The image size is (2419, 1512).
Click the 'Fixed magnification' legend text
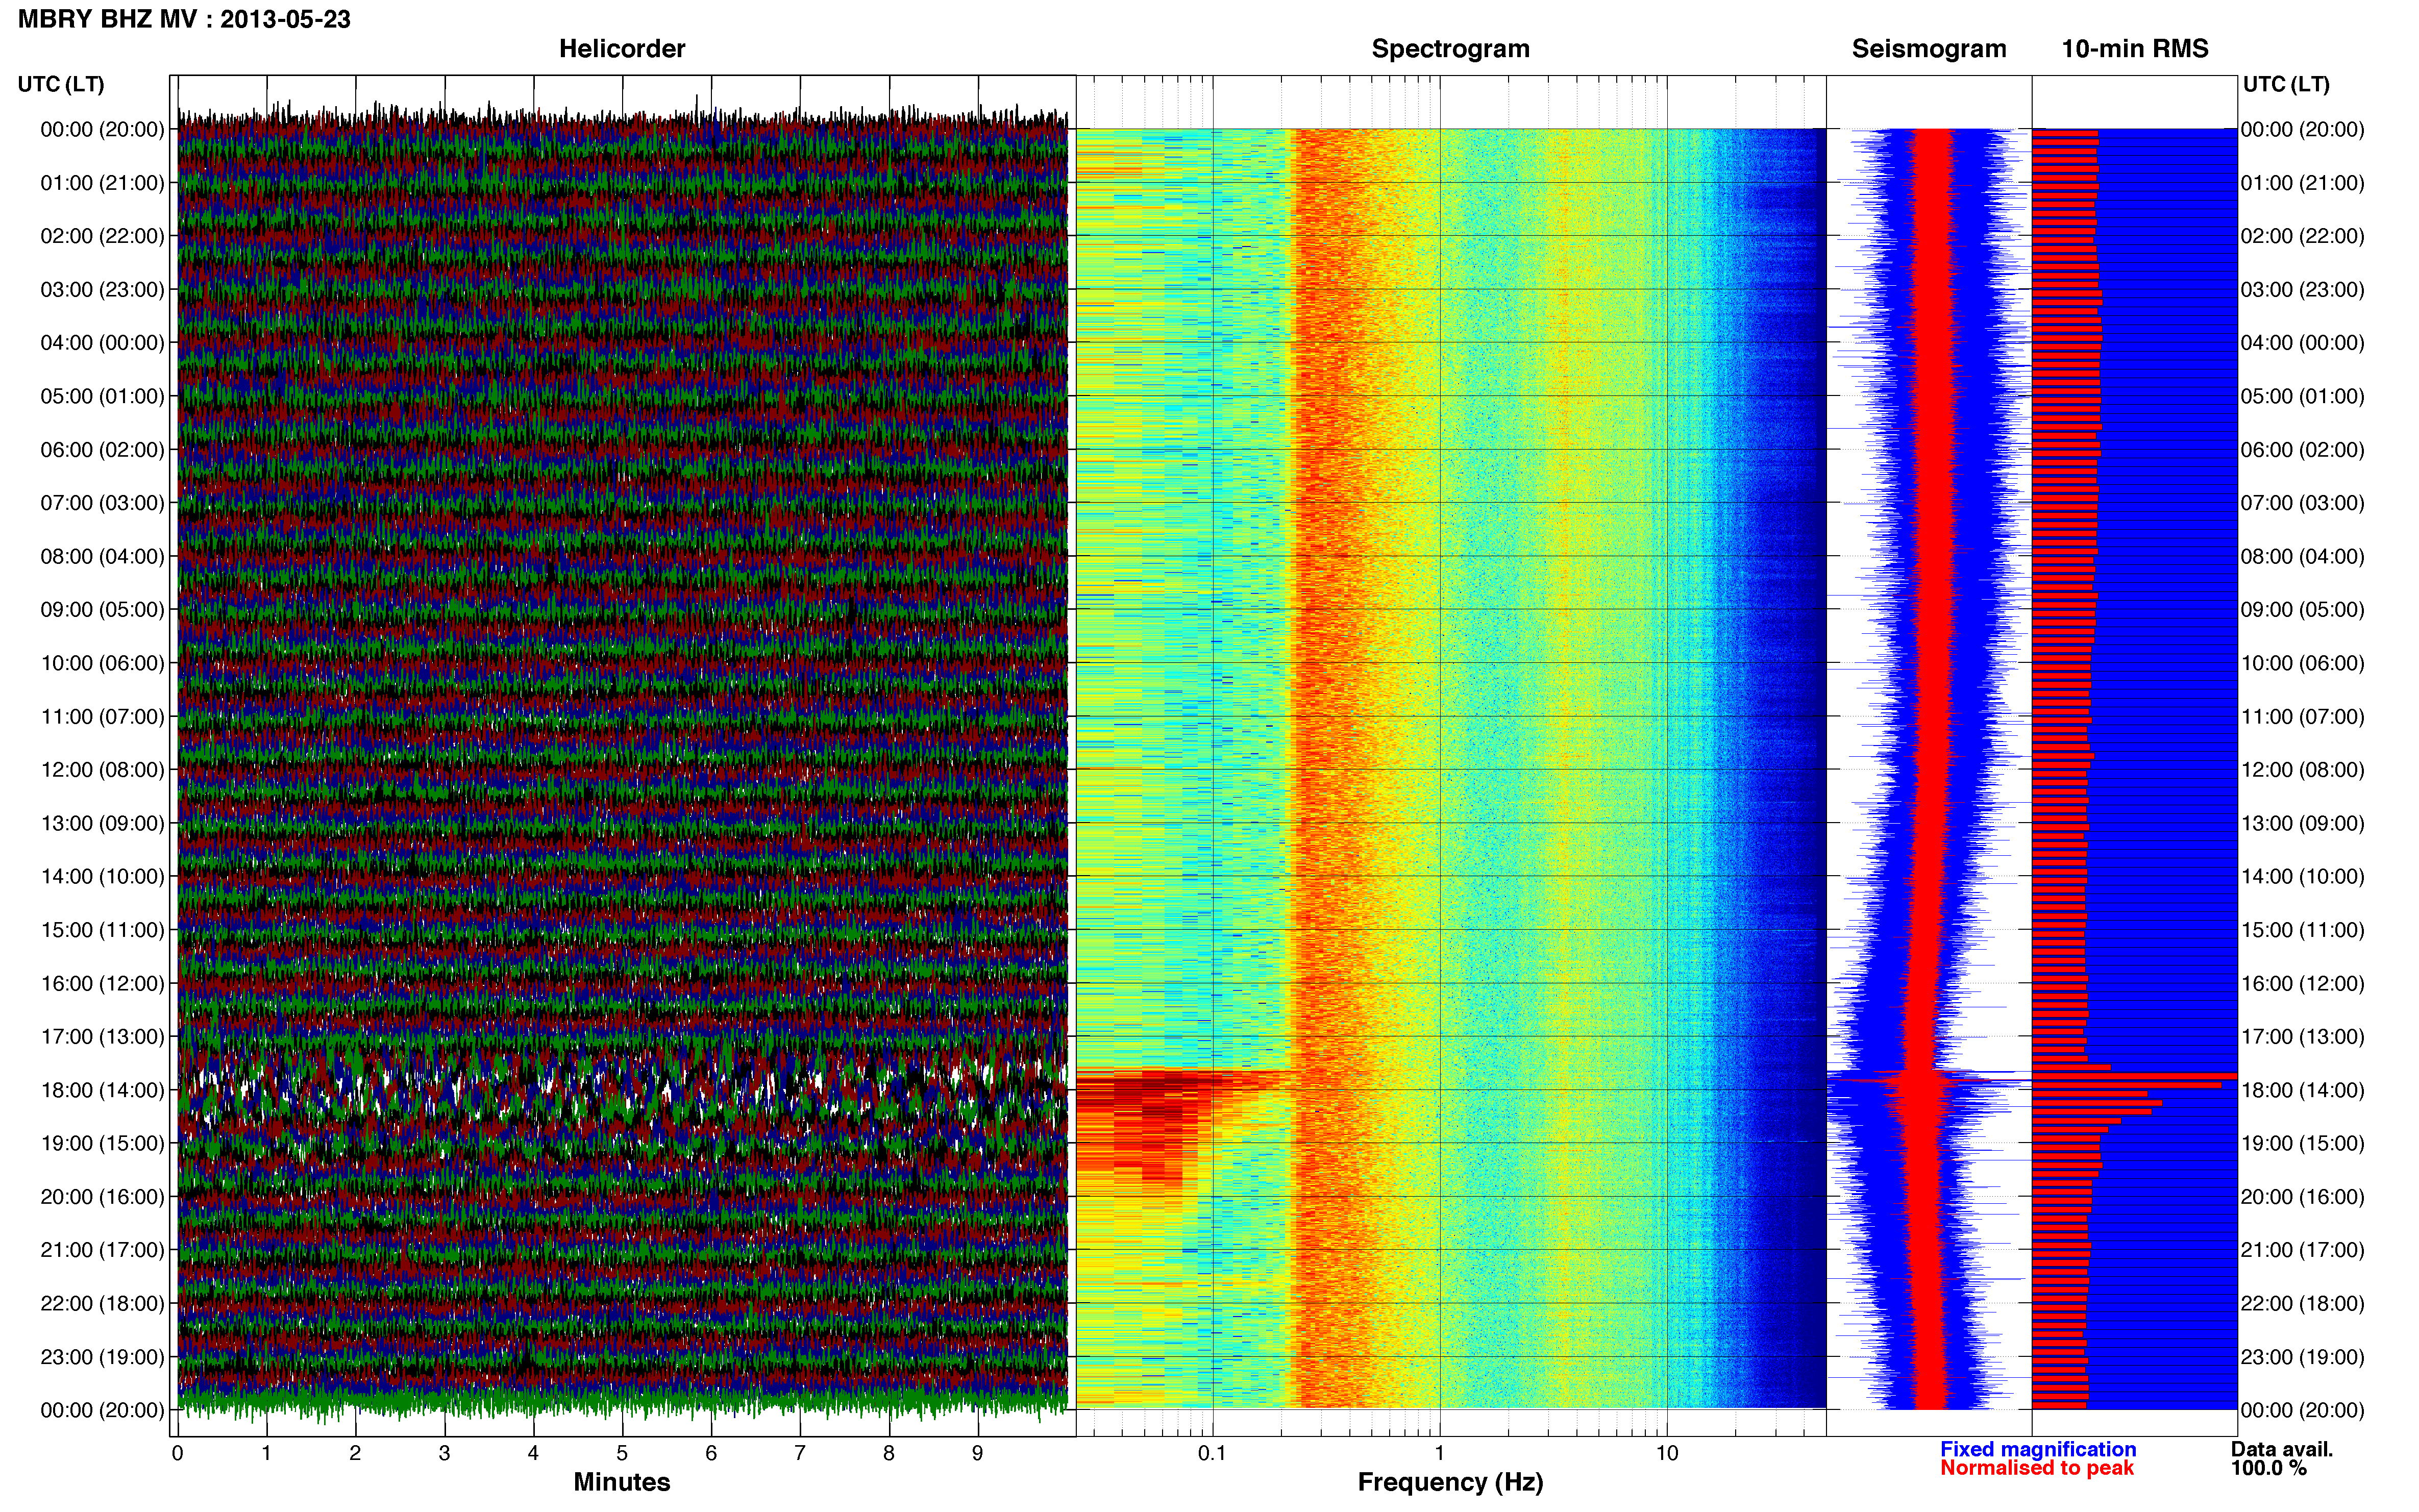tap(2038, 1449)
